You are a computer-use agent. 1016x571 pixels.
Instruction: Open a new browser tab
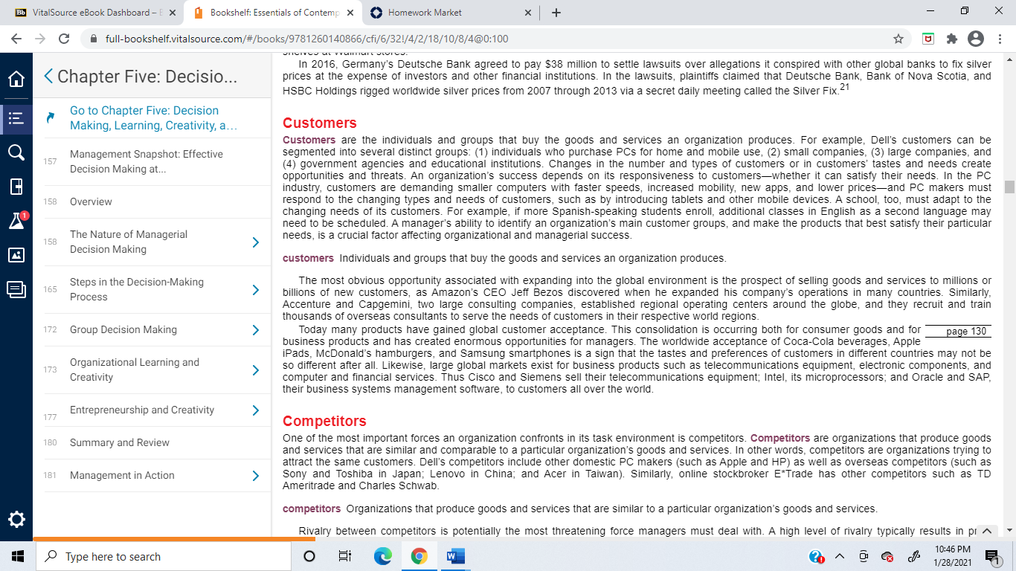pyautogui.click(x=556, y=13)
